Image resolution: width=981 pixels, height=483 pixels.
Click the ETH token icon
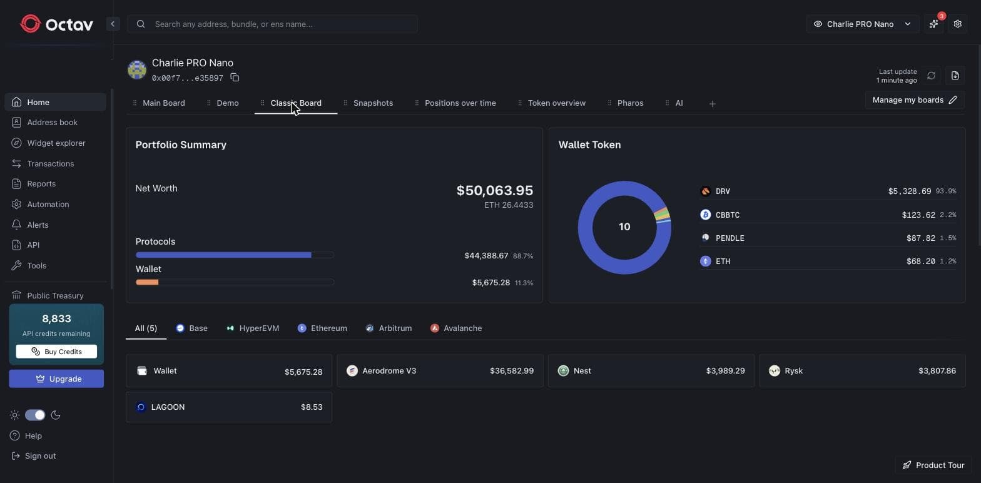coord(705,261)
